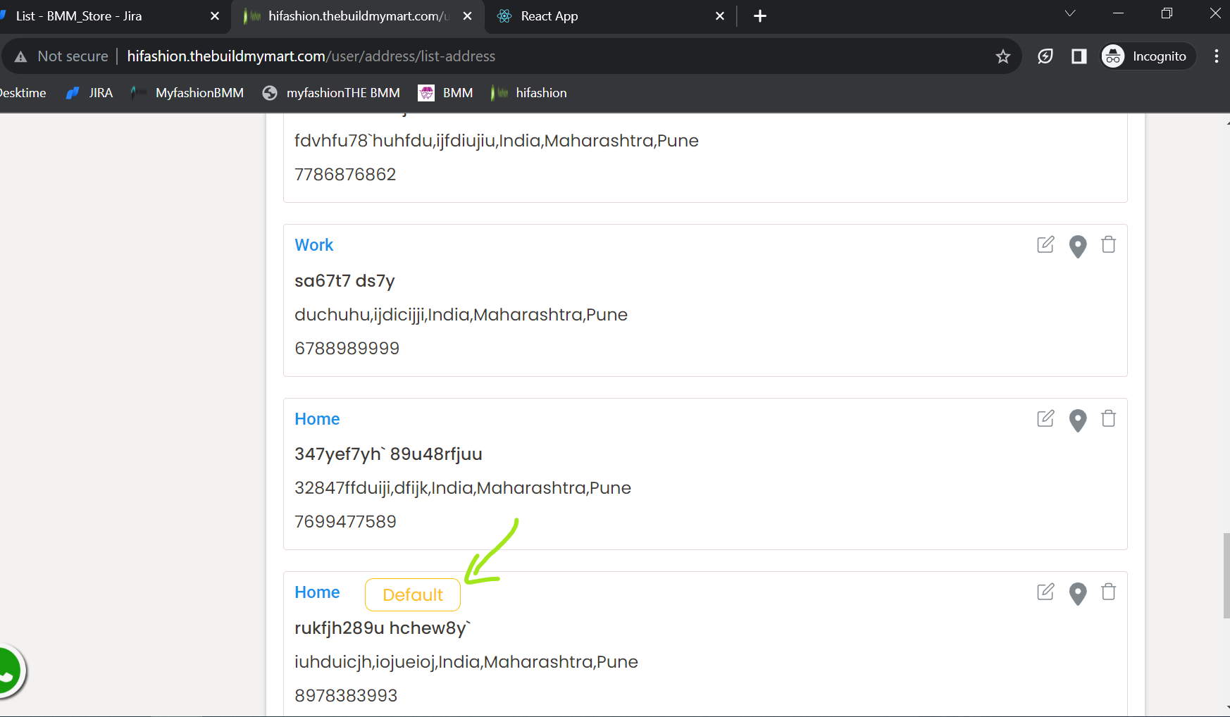
Task: Open the myfashionTHE BMM bookmark
Action: click(331, 93)
